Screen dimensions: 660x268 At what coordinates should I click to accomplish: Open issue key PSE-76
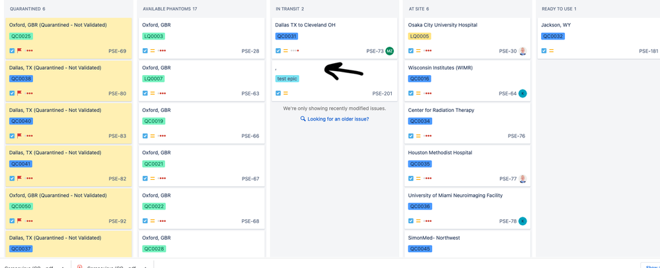coord(516,136)
